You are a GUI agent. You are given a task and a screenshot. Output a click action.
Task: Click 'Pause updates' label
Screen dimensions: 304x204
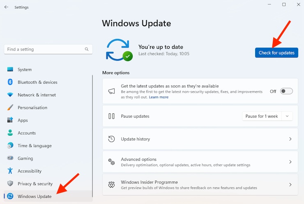(135, 116)
